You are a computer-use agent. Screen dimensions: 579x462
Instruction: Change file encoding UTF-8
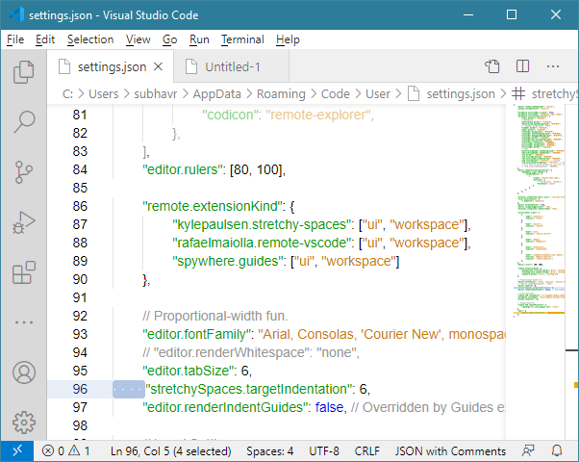tap(324, 450)
